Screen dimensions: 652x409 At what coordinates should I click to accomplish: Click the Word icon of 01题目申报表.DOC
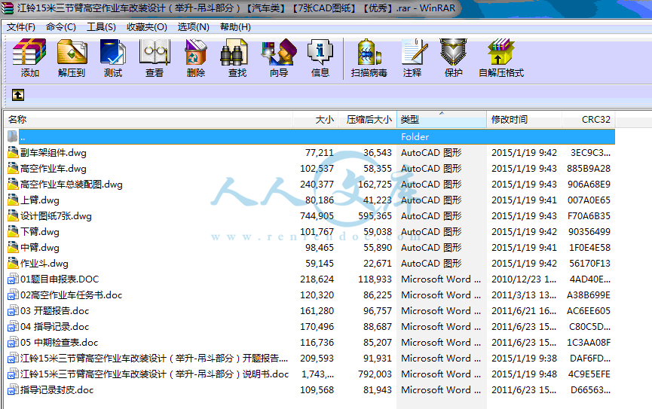pos(13,279)
